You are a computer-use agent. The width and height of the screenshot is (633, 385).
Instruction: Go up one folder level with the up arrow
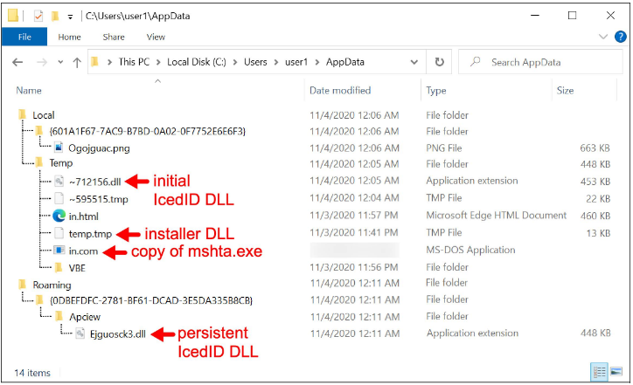pos(77,63)
